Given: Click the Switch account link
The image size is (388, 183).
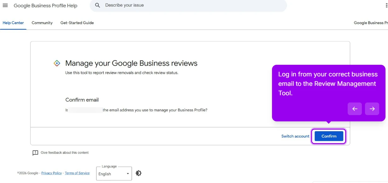Looking at the screenshot, I should pyautogui.click(x=295, y=136).
